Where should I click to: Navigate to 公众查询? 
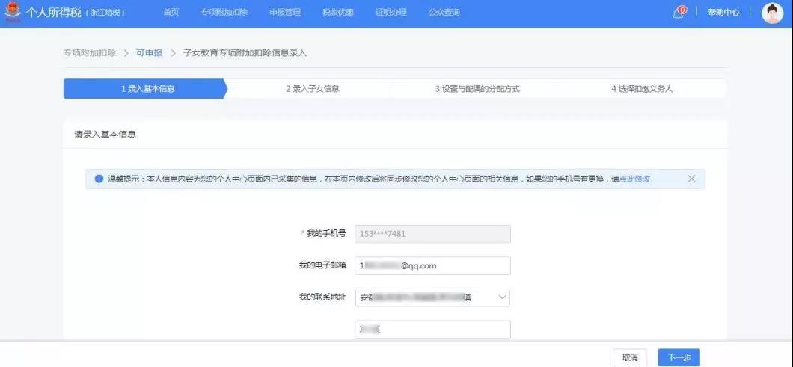click(x=444, y=13)
